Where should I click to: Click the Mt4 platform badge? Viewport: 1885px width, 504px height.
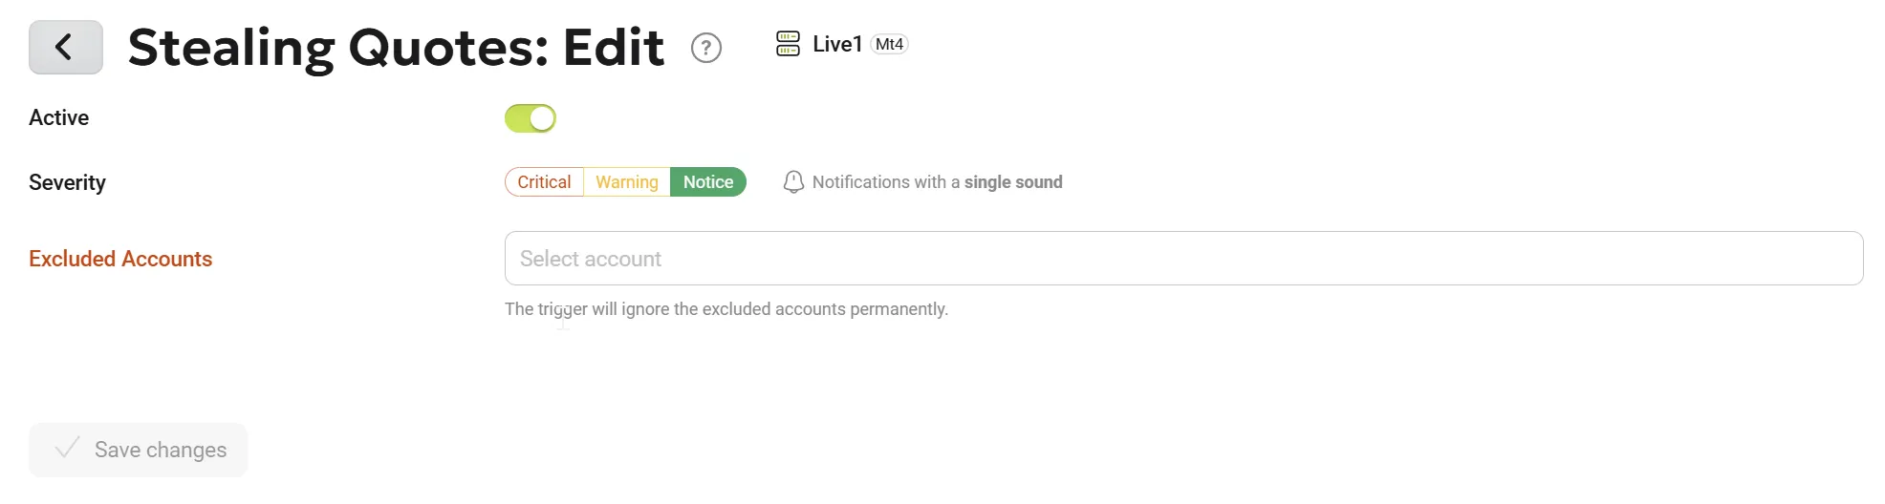tap(889, 44)
